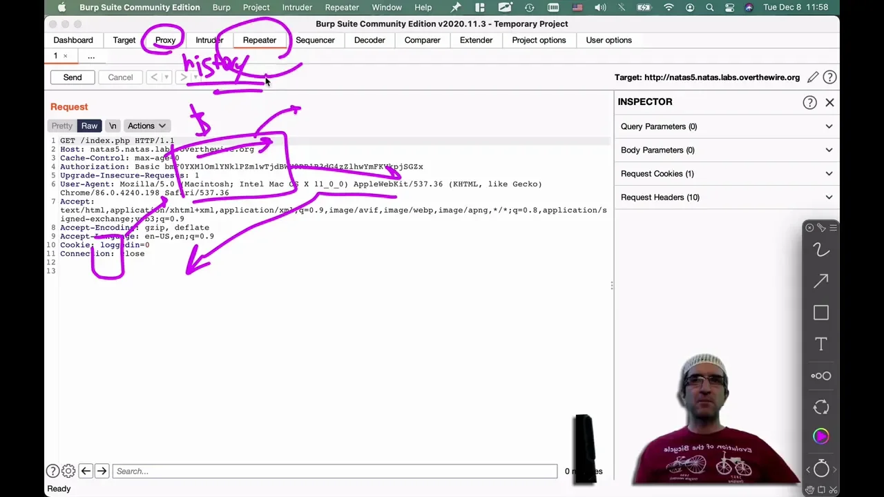Select the text annotation tool

tap(820, 344)
